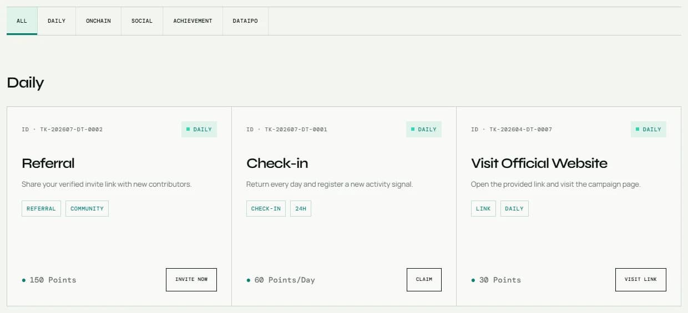688x313 pixels.
Task: Click the Referral card title
Action: click(x=48, y=163)
